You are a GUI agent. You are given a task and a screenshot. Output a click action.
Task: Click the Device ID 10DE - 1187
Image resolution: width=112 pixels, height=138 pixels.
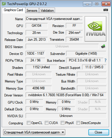point(35,53)
